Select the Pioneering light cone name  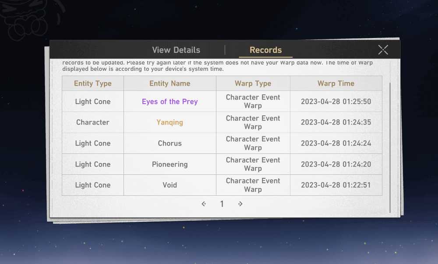[x=170, y=164]
